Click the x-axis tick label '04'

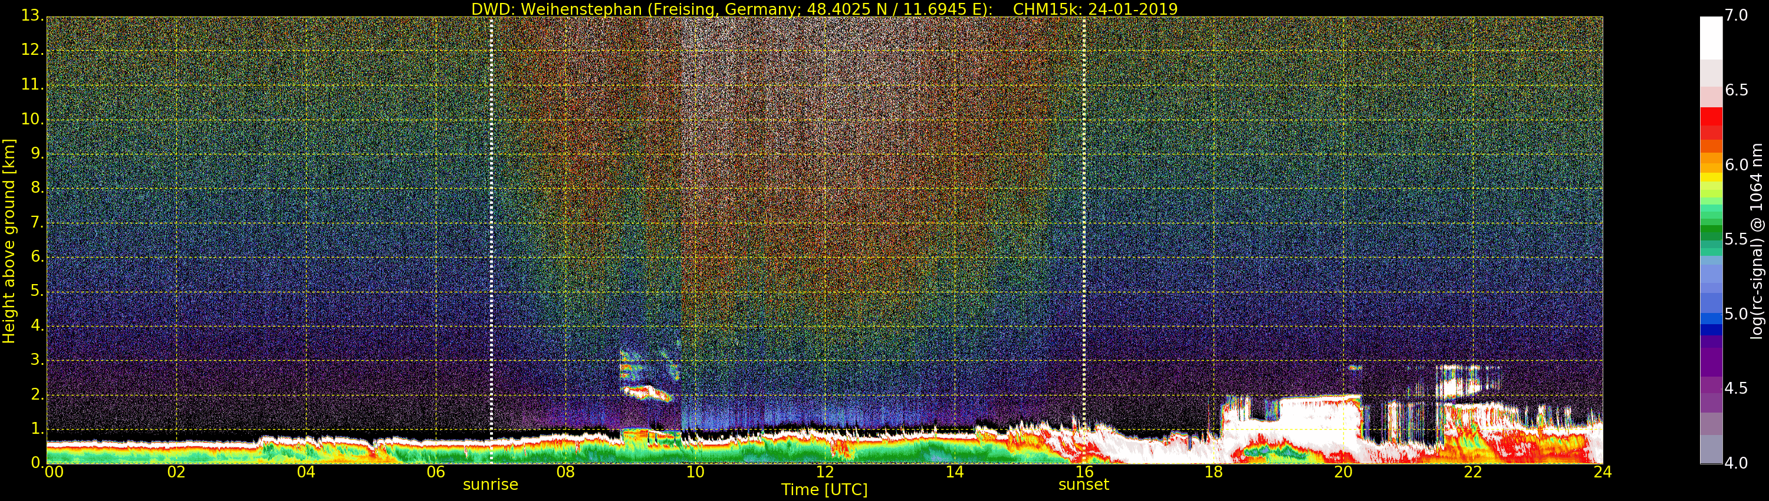(306, 472)
